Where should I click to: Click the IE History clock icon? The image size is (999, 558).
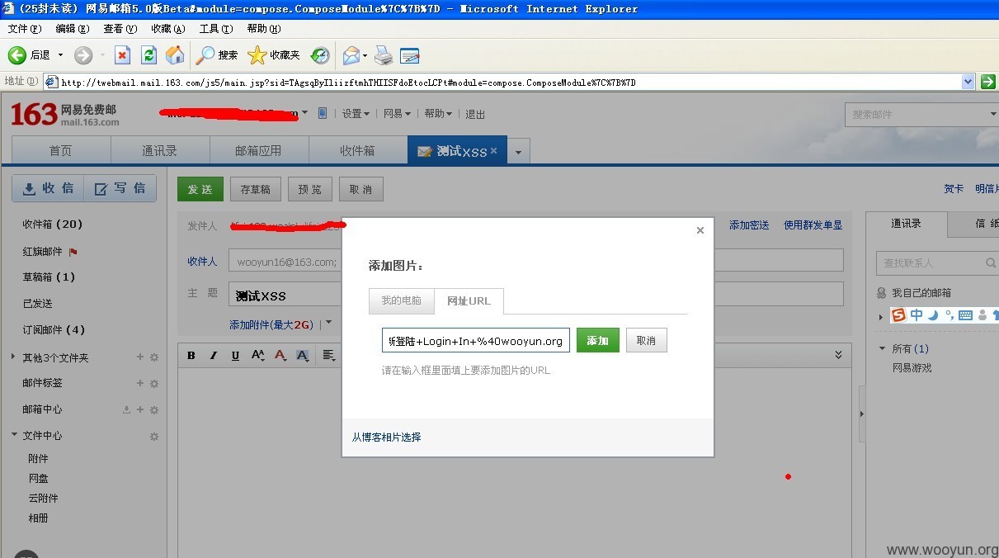click(x=320, y=55)
